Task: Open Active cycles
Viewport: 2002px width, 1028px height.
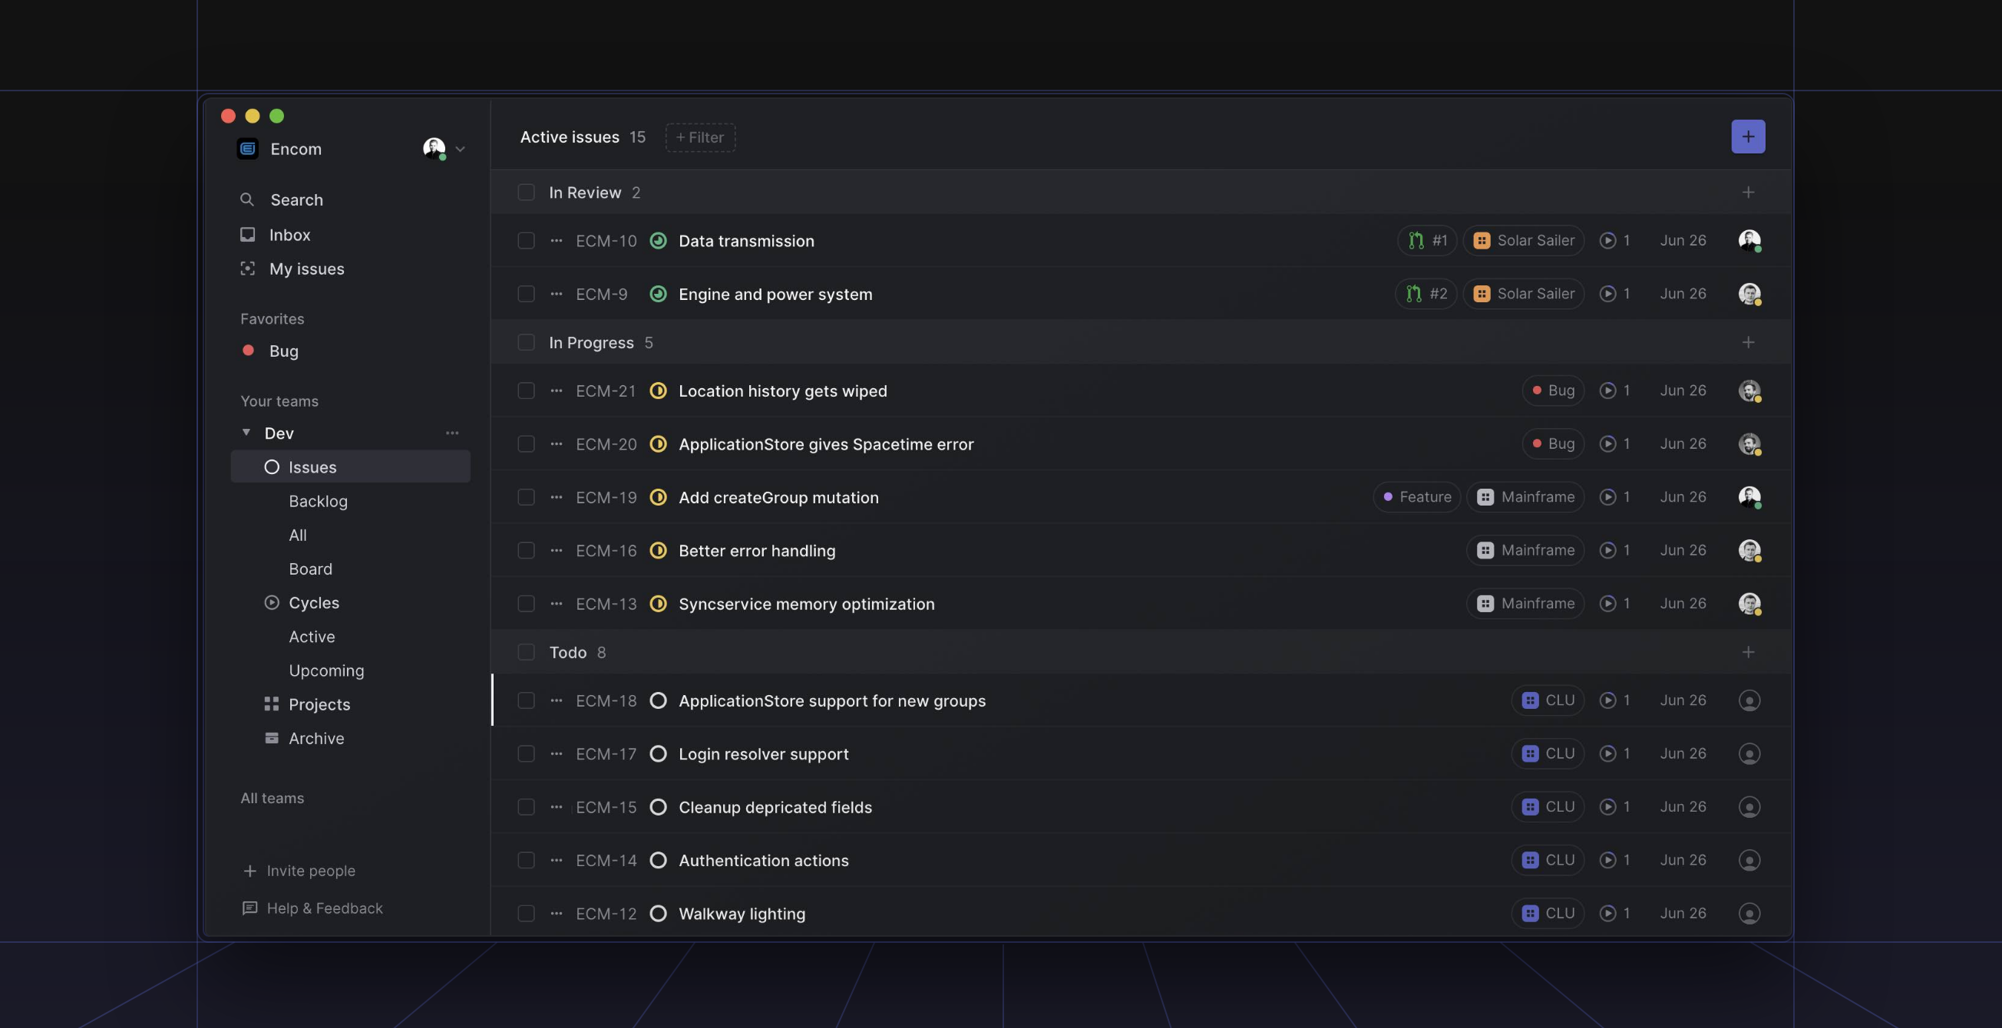Action: [312, 637]
